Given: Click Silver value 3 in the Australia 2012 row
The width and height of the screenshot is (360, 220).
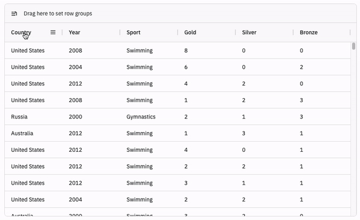Looking at the screenshot, I should 244,133.
